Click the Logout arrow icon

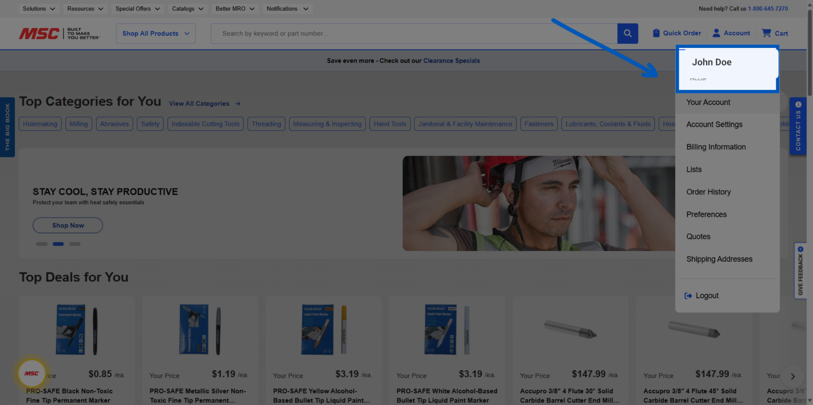tap(688, 296)
